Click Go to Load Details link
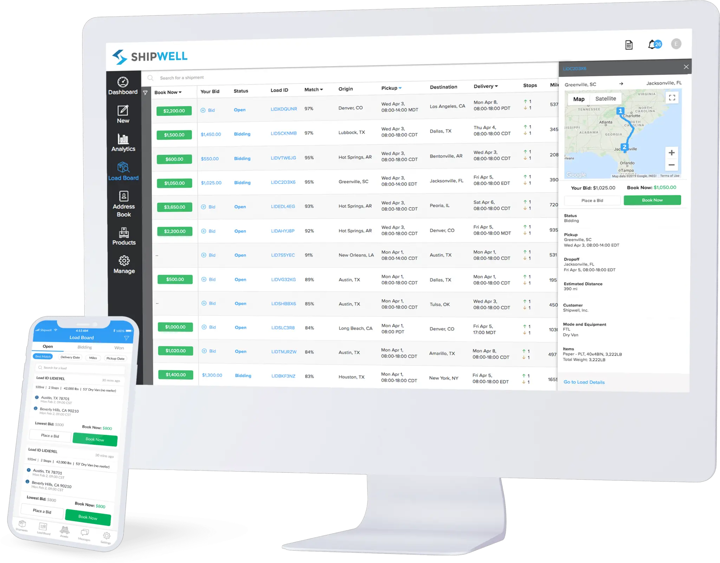 coord(584,382)
